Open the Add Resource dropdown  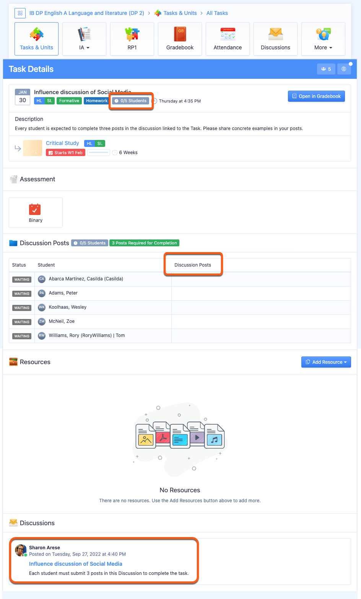(x=326, y=362)
